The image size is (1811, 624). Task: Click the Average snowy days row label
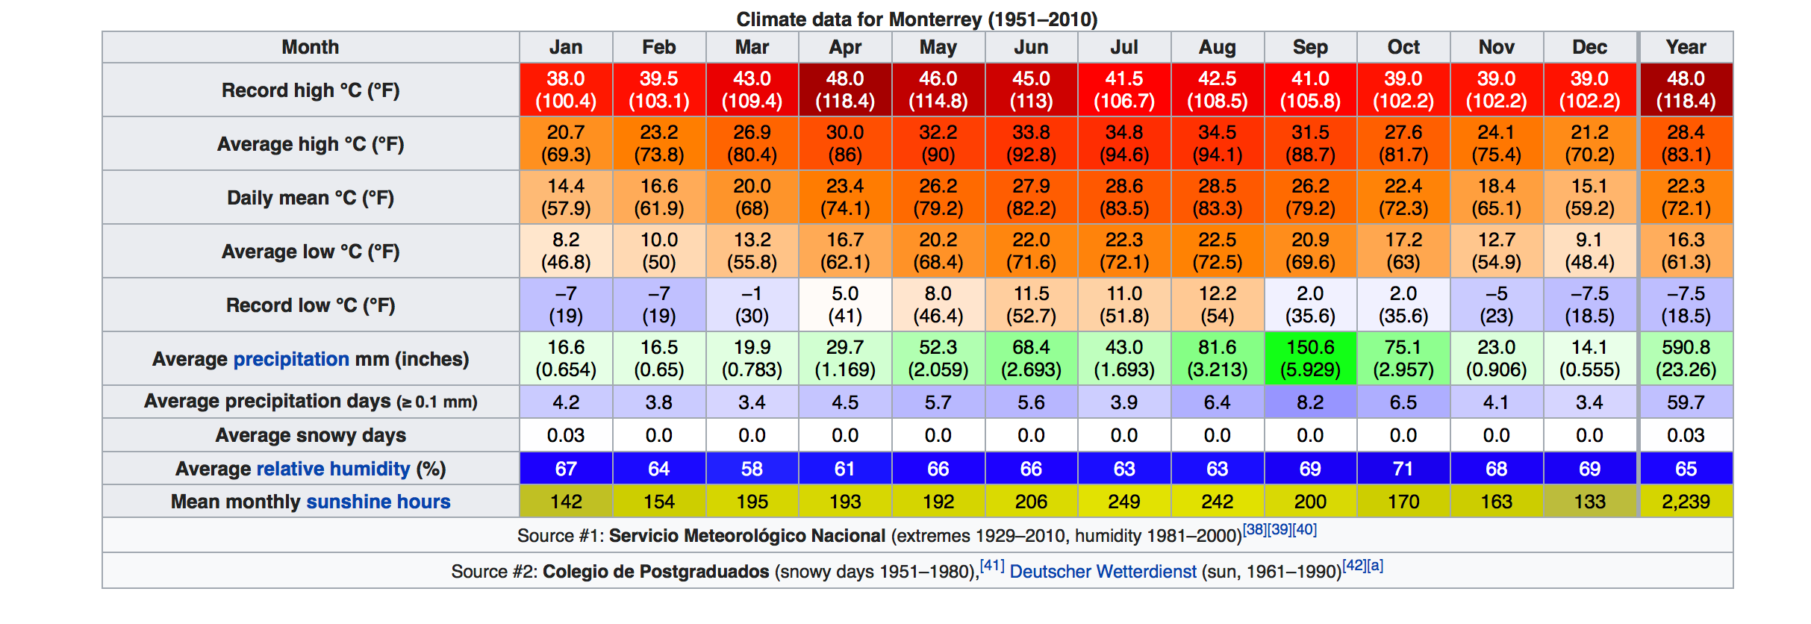(311, 435)
